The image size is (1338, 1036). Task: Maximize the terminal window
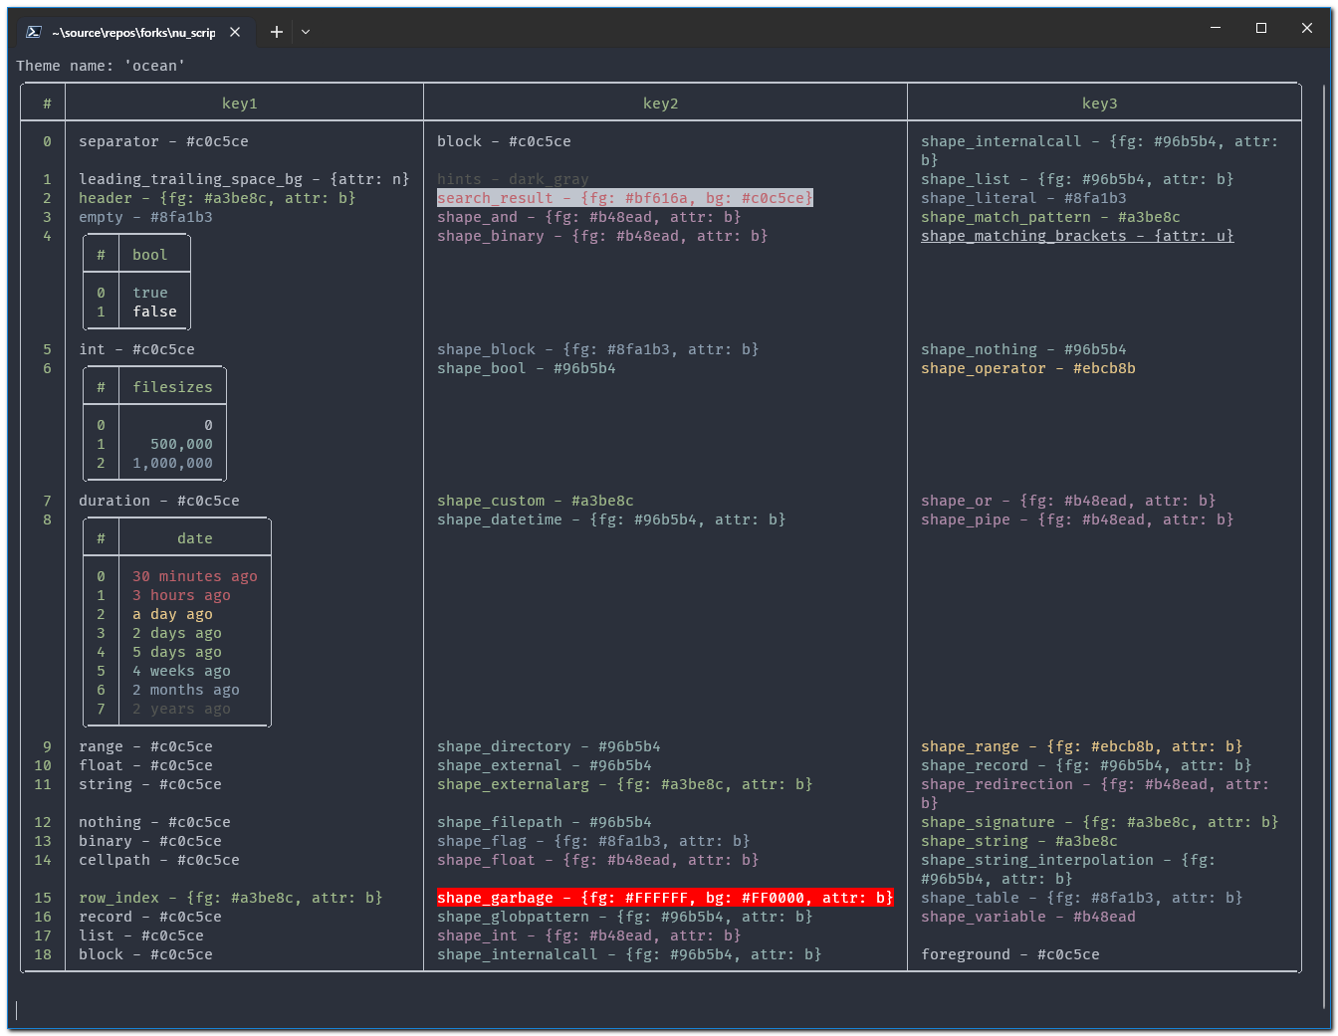click(1261, 28)
